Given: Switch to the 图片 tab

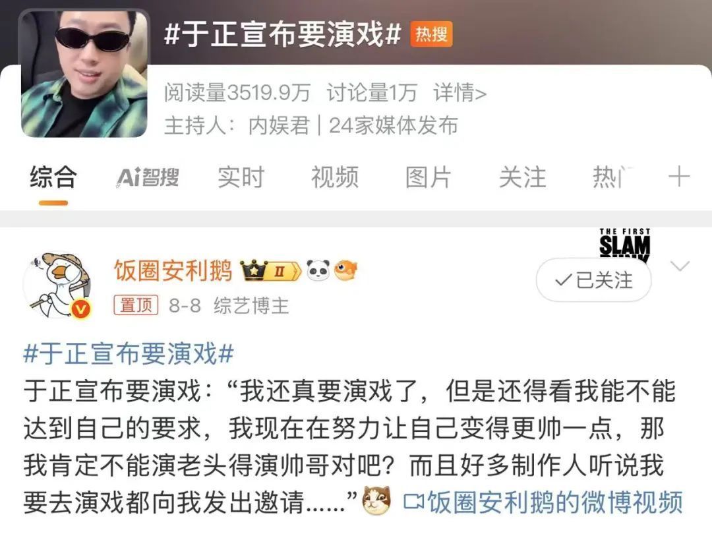Looking at the screenshot, I should point(429,177).
